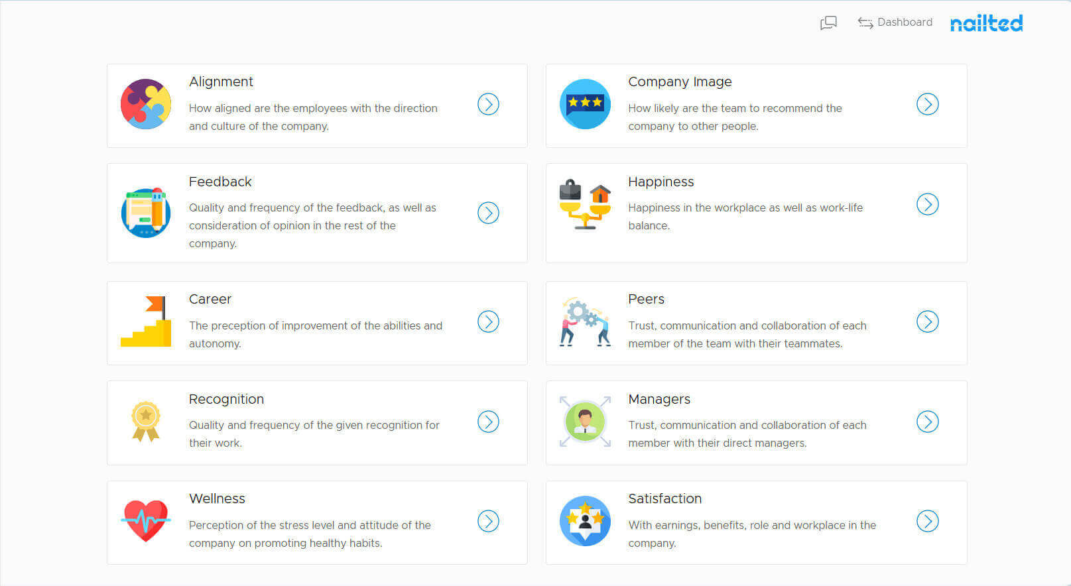Click the Happiness balance scale icon

point(585,204)
